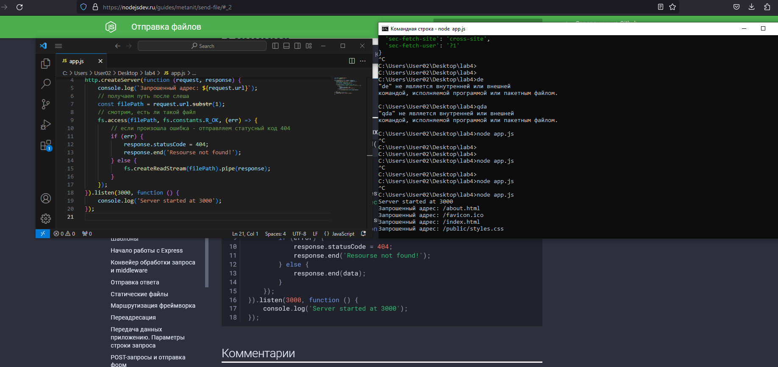This screenshot has height=367, width=778.
Task: Toggle the primary side bar layout button
Action: pyautogui.click(x=275, y=46)
